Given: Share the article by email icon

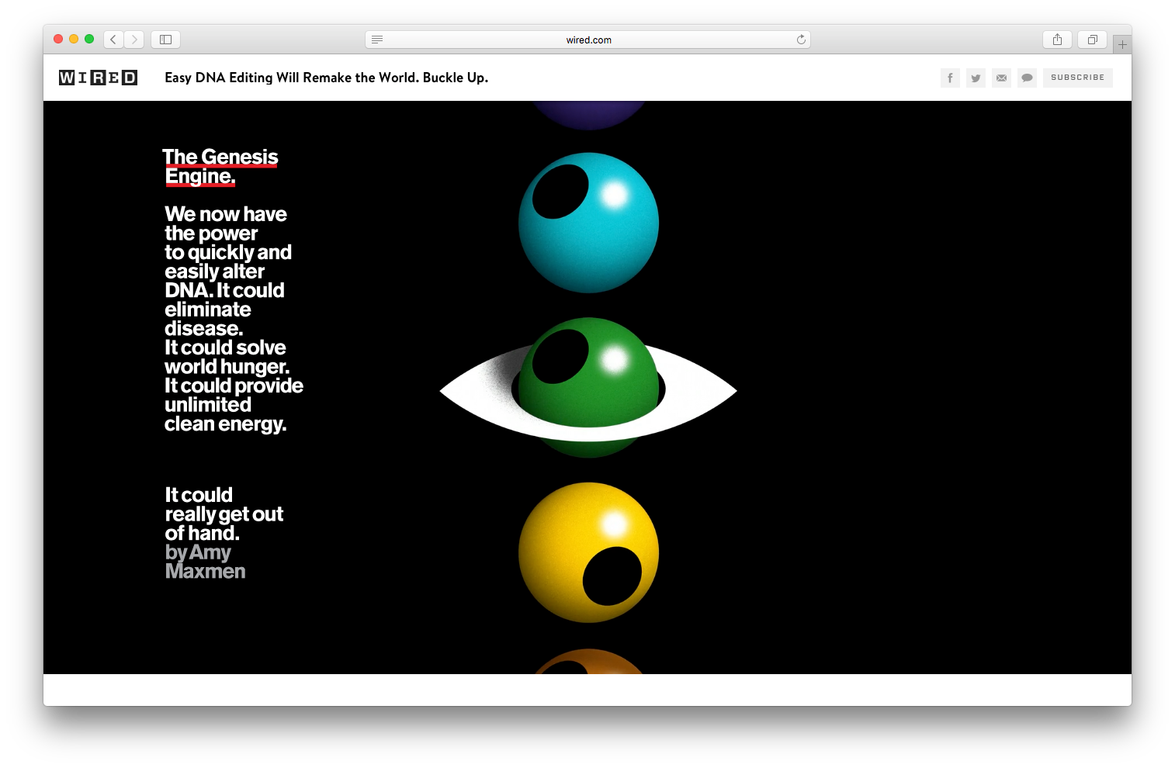Looking at the screenshot, I should 1001,78.
